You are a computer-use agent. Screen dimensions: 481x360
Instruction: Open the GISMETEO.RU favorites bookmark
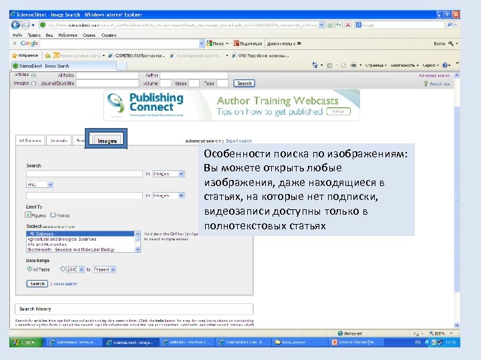coord(137,56)
